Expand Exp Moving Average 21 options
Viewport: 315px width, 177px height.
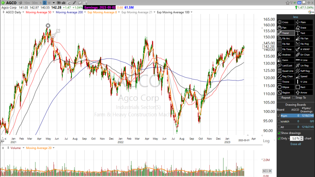pyautogui.click(x=154, y=12)
